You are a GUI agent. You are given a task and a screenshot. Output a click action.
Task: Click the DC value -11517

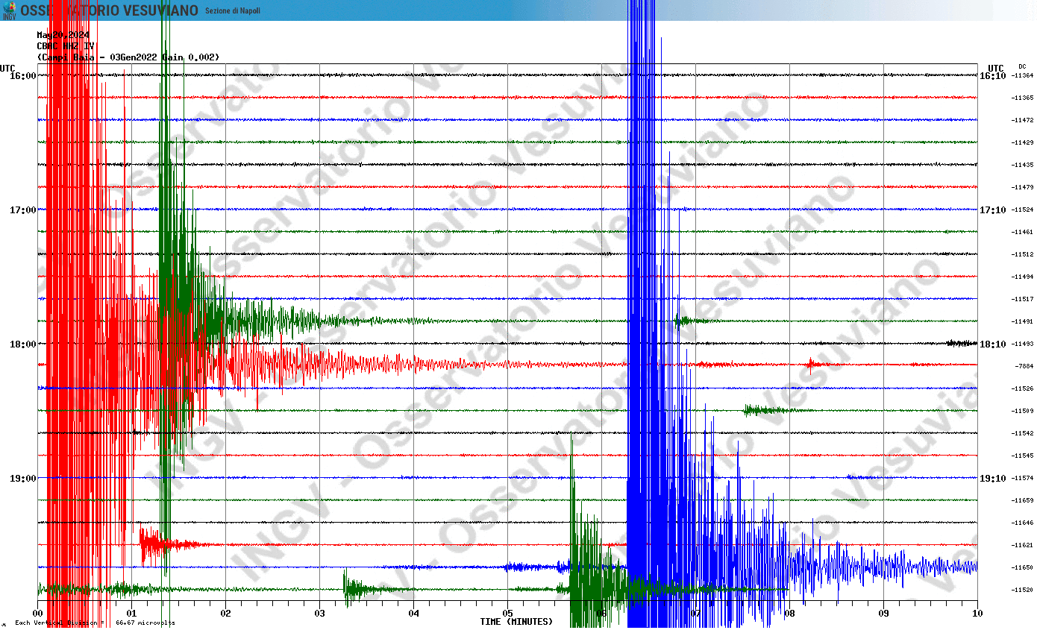1022,299
